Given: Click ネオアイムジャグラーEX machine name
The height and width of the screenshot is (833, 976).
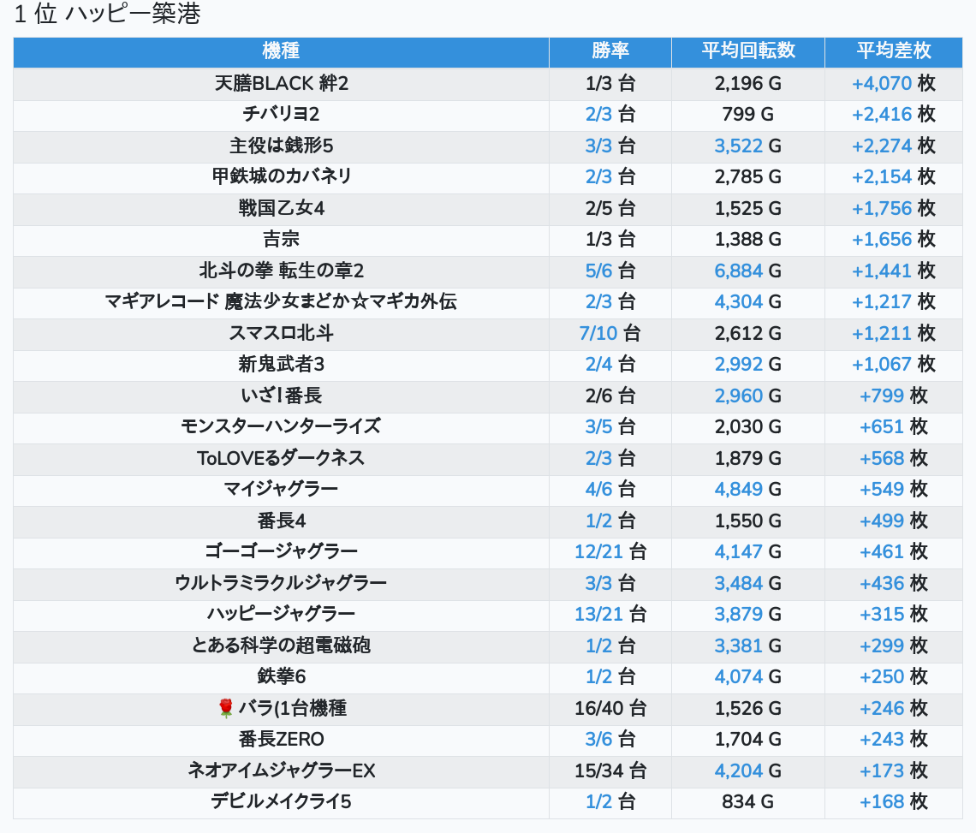Looking at the screenshot, I should point(281,771).
